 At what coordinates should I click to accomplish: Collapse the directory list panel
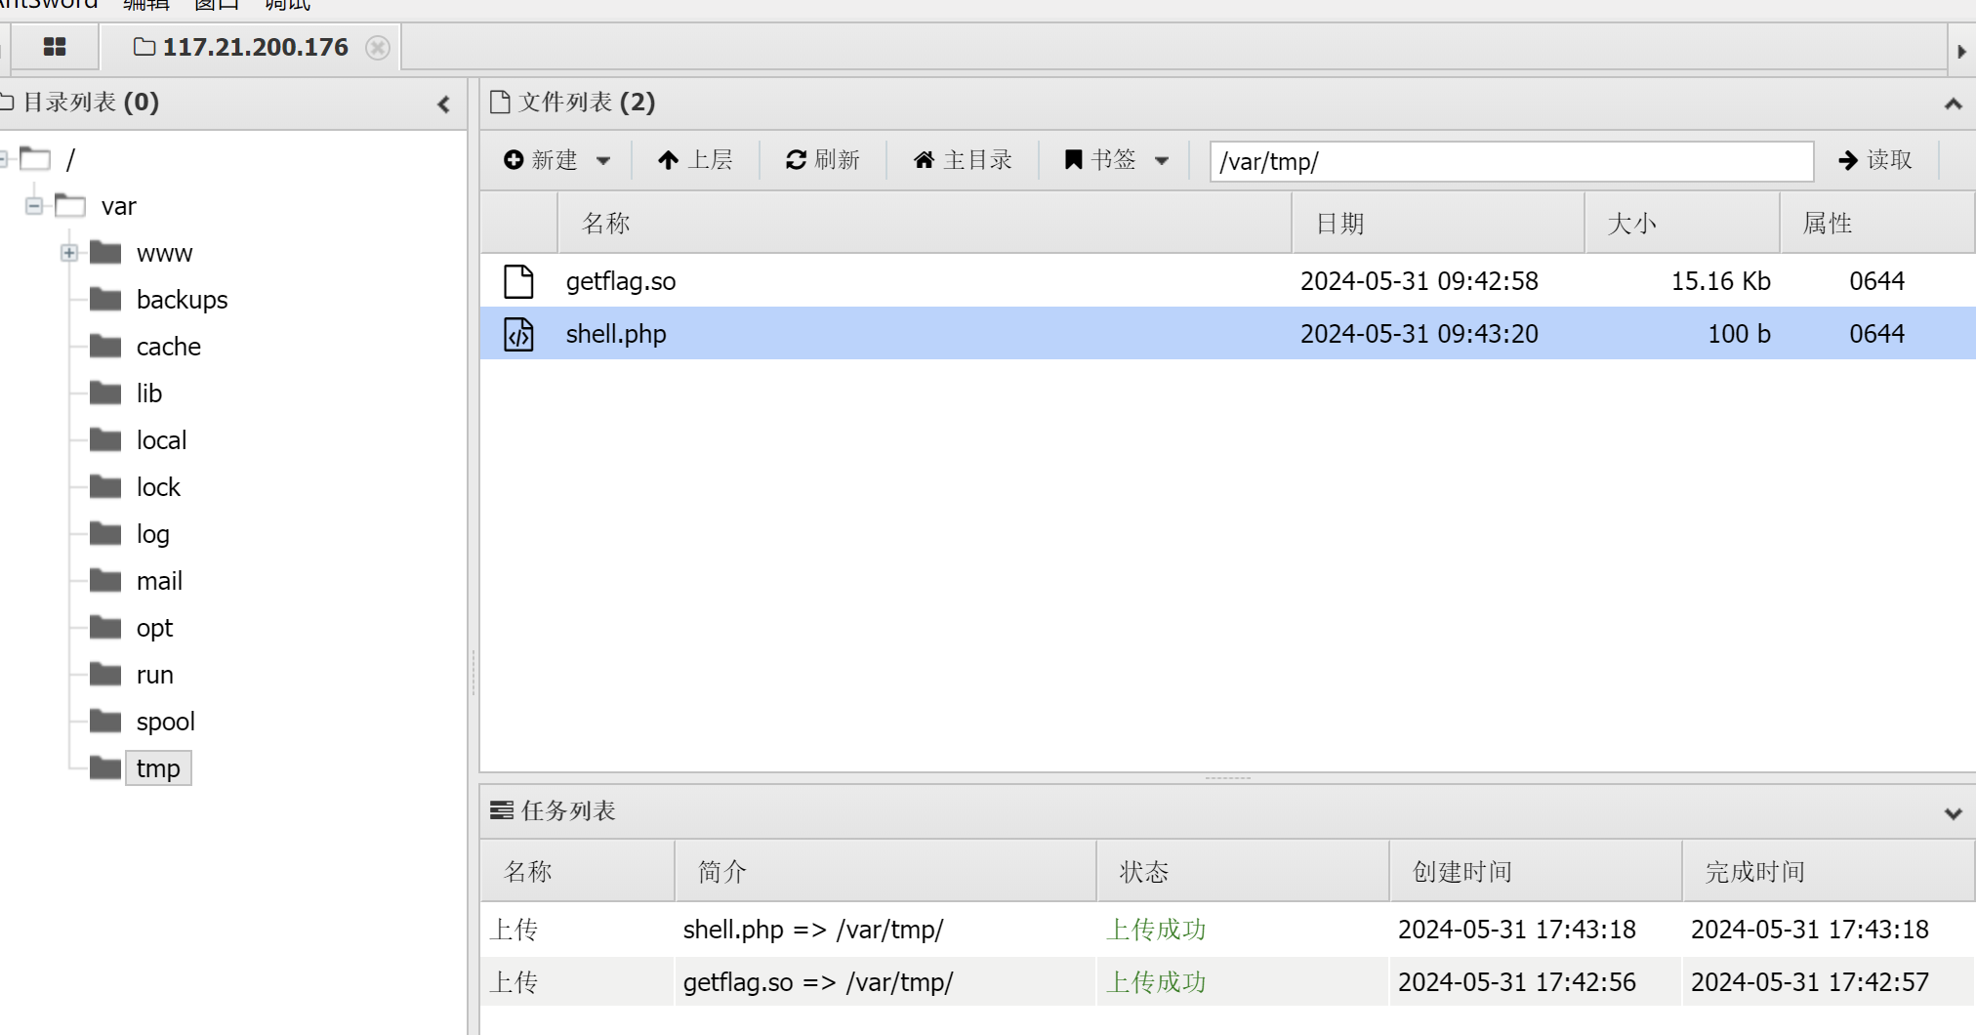(x=444, y=104)
